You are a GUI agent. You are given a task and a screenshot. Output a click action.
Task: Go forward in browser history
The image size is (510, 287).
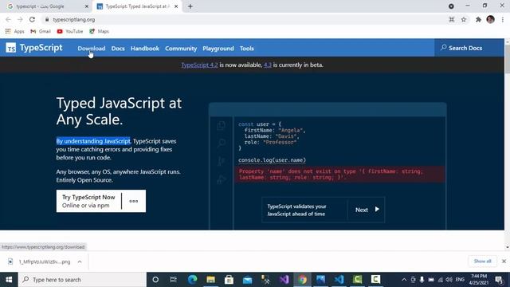coord(20,19)
